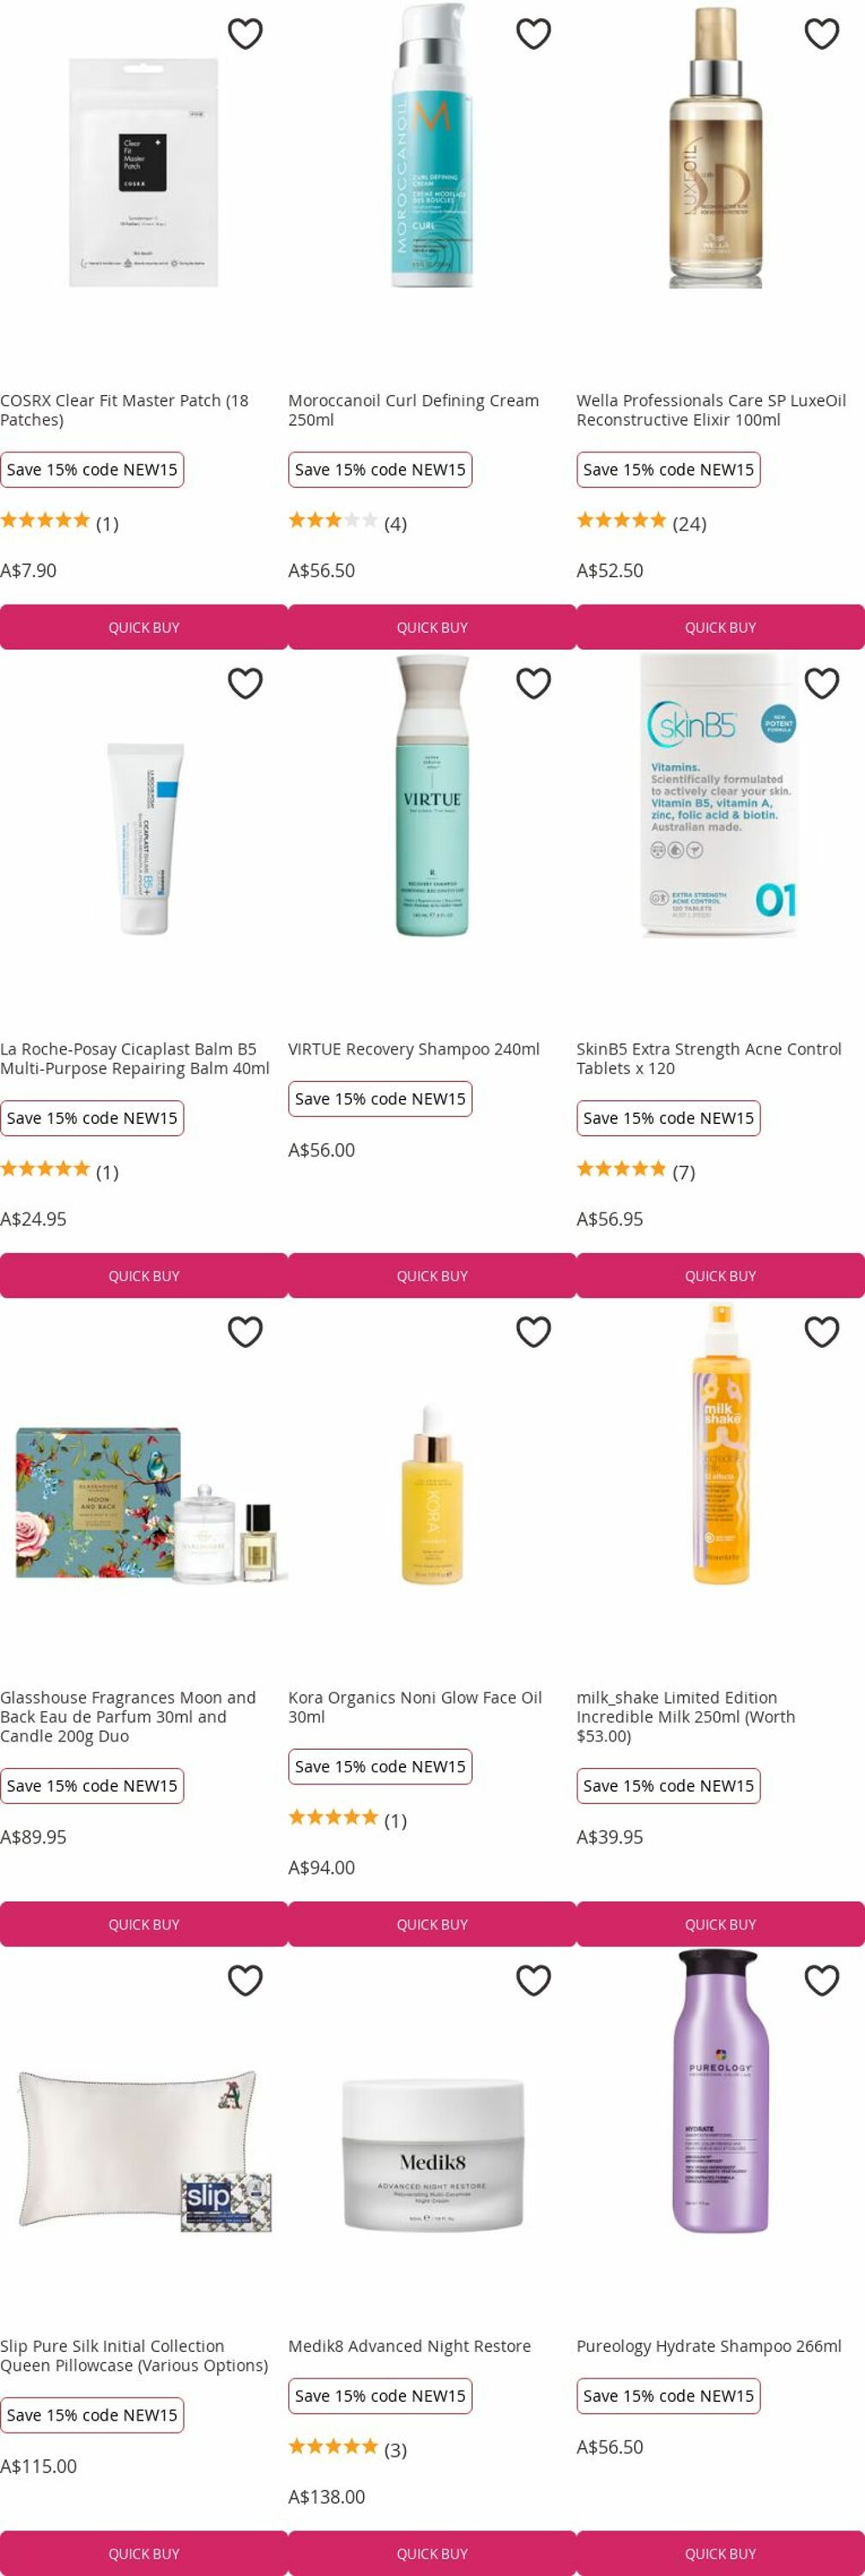Heart the SkinB5 Acne Control Tablets

821,683
